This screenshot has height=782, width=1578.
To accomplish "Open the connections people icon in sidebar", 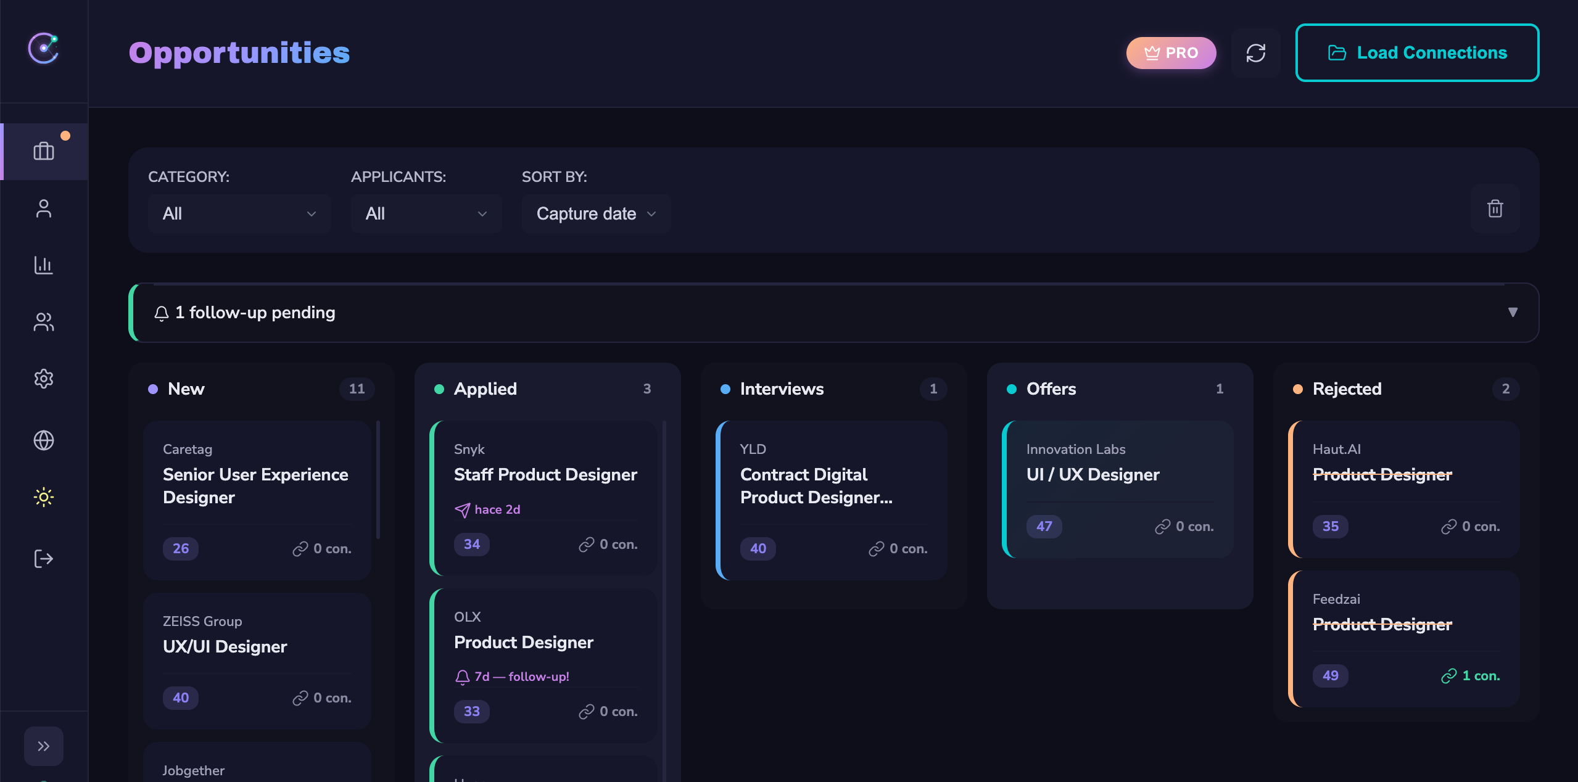I will 44,322.
